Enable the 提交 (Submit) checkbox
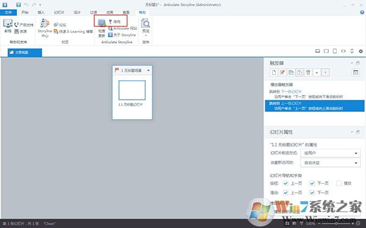Screen dimensions: 366x228 pyautogui.click(x=339, y=184)
